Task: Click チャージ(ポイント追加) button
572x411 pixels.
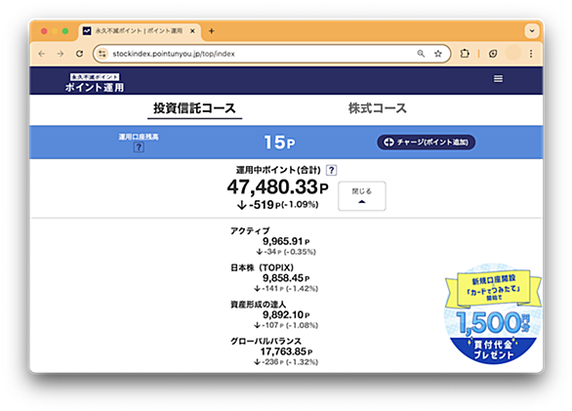Action: pyautogui.click(x=427, y=142)
